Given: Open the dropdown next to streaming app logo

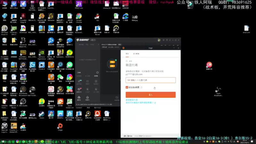Looking at the screenshot, I should click(x=93, y=40).
